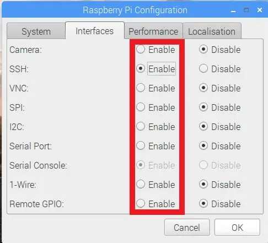
Task: Cancel the configuration dialog
Action: (187, 228)
